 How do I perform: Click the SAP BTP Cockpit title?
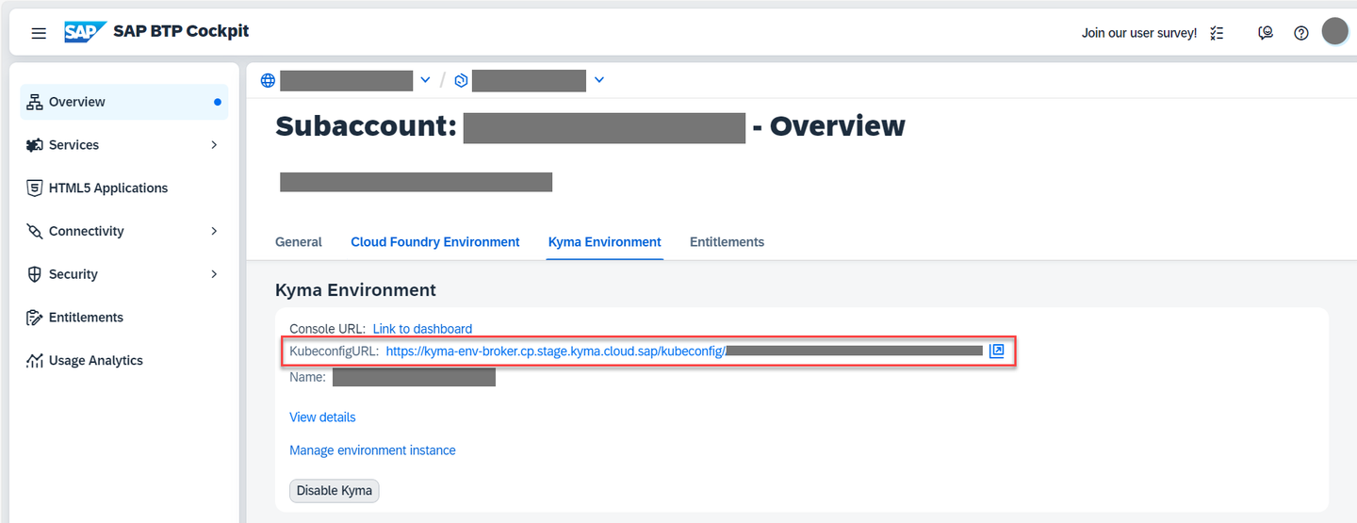[181, 31]
